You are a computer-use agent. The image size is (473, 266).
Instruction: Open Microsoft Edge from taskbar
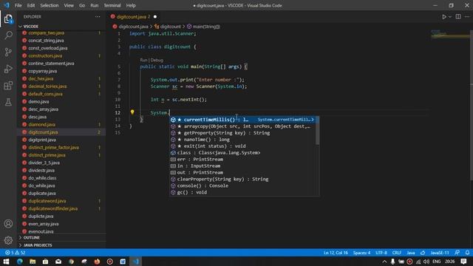20,262
